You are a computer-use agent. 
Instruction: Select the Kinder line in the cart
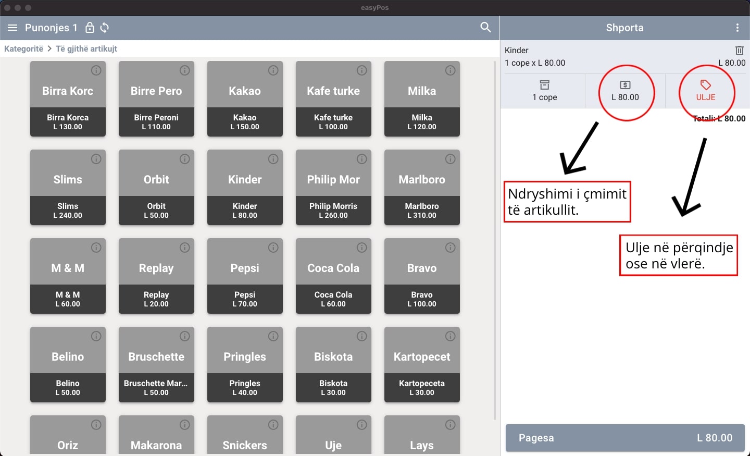tap(599, 56)
